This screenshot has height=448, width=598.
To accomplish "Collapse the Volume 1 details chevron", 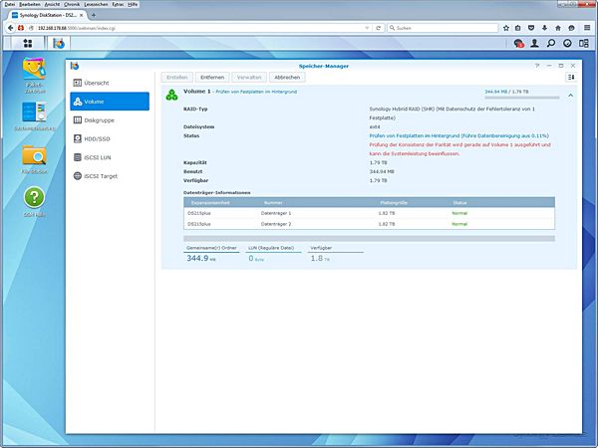I will pyautogui.click(x=570, y=96).
